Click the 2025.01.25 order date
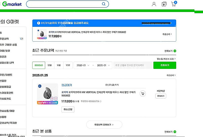This screenshot has width=203, height=137. [x=40, y=75]
